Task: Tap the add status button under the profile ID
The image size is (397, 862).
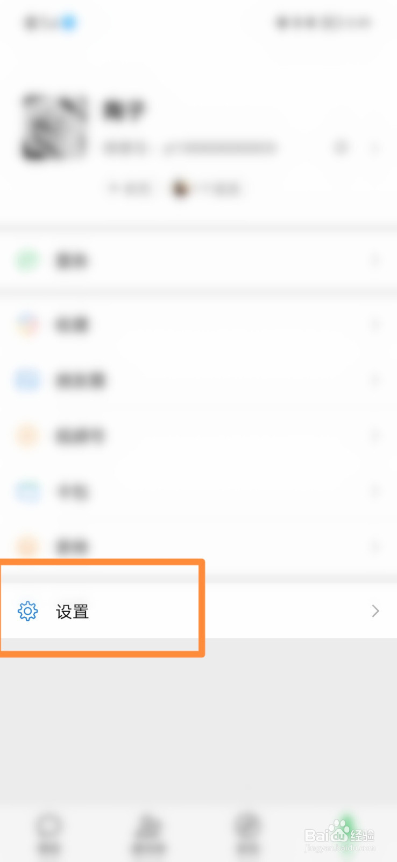Action: point(130,189)
